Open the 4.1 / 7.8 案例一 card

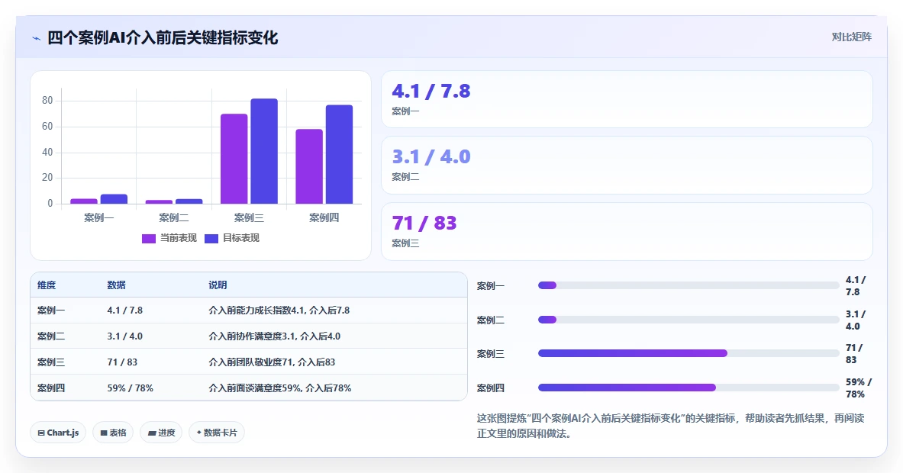coord(627,99)
